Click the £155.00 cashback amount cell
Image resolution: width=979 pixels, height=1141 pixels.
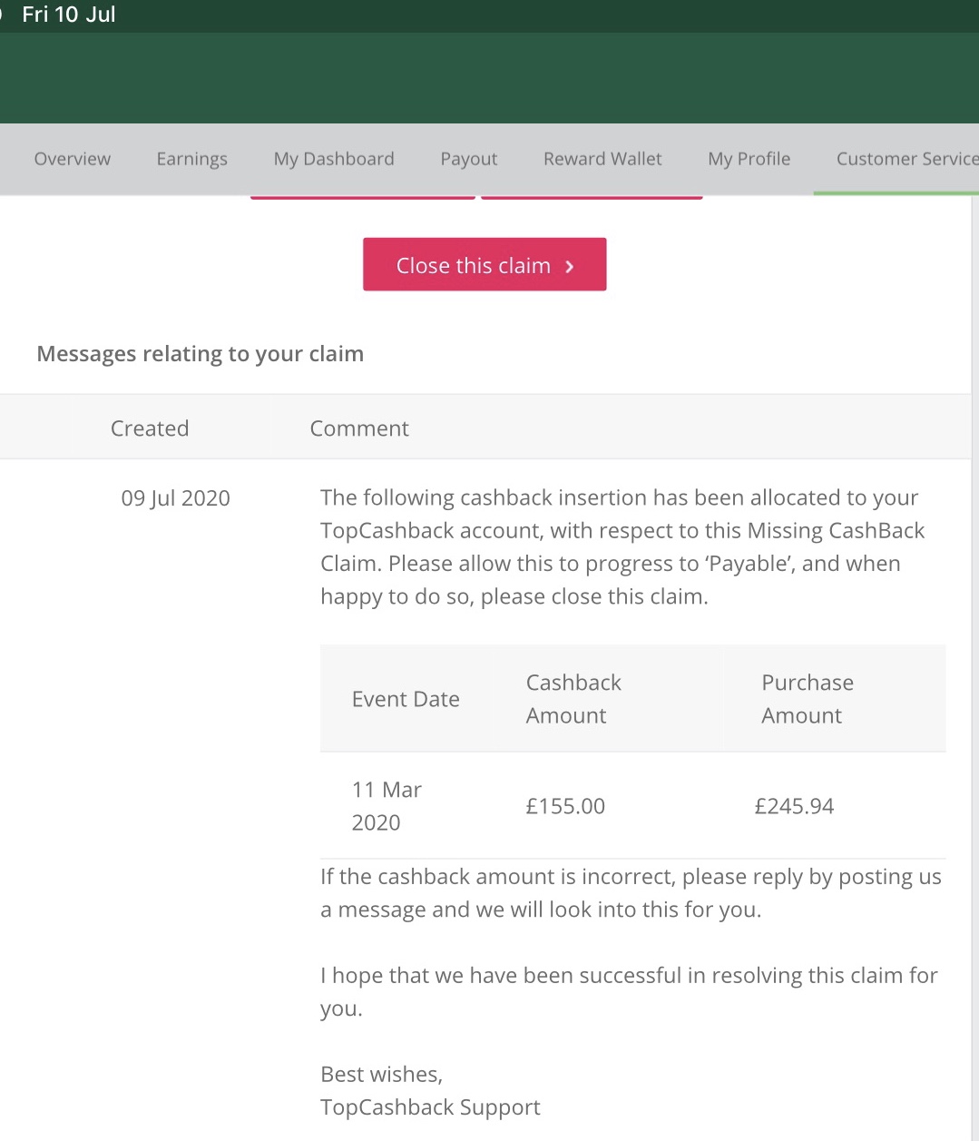coord(565,806)
